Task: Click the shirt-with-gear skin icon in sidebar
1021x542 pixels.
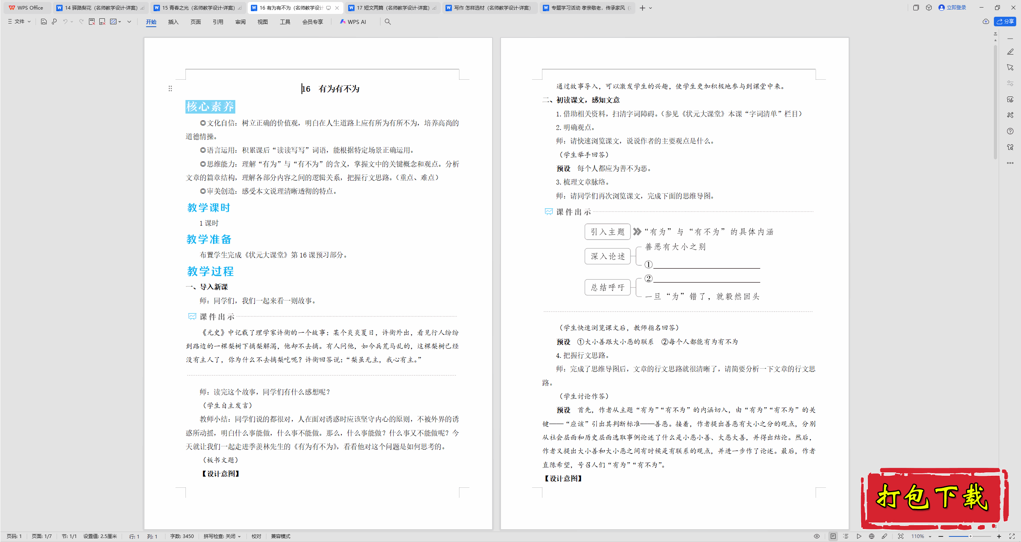Action: click(1010, 147)
